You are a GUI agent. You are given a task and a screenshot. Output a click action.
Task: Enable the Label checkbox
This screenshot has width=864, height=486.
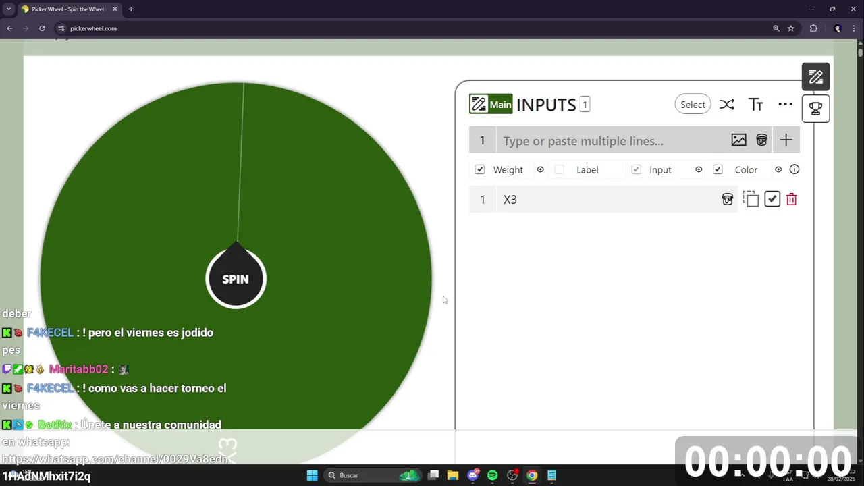coord(559,169)
